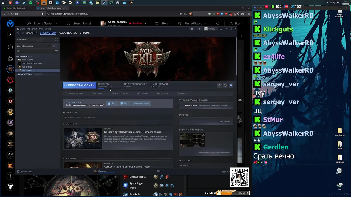Click the verification progress bar under ПРОВЕРКА
Image resolution: width=351 pixels, height=197 pixels.
tap(110, 88)
